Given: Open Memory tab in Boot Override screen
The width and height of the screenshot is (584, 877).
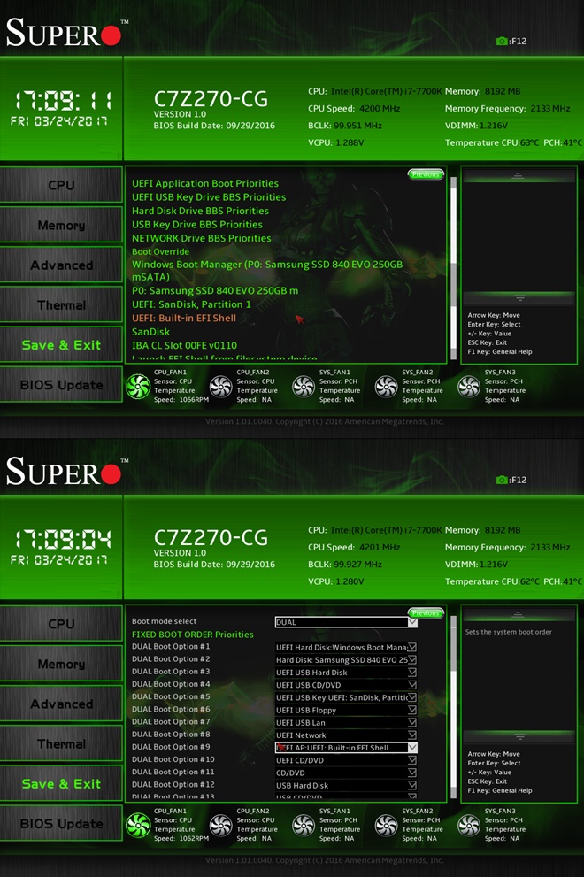Looking at the screenshot, I should [61, 225].
